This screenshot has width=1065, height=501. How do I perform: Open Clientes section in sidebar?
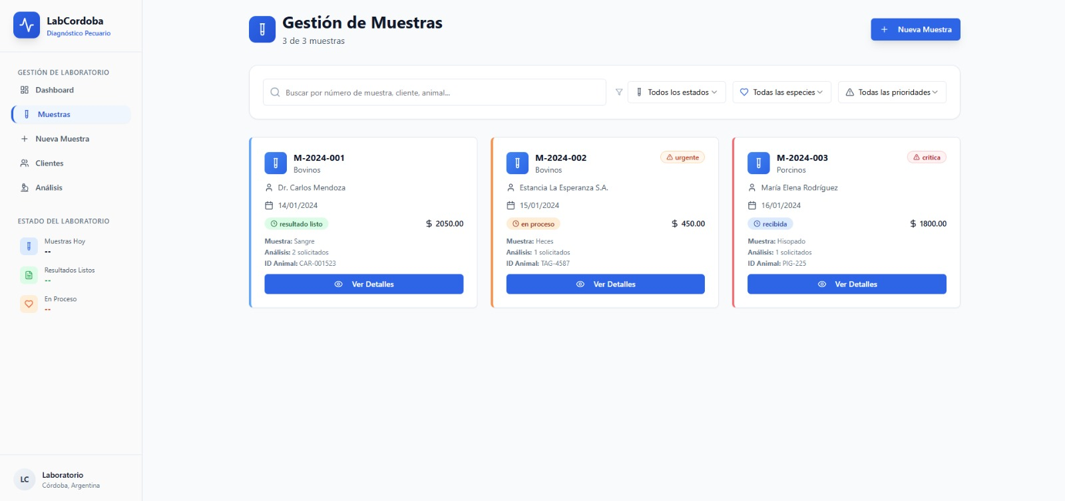pyautogui.click(x=71, y=163)
